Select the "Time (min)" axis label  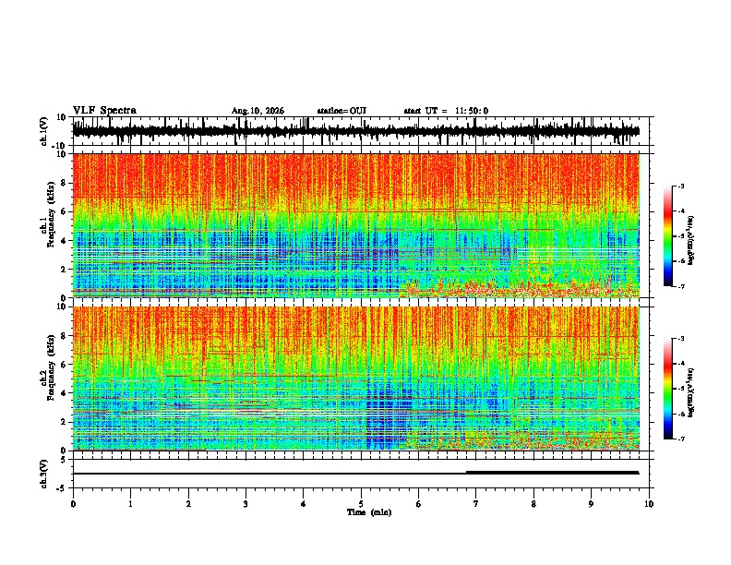tap(369, 512)
